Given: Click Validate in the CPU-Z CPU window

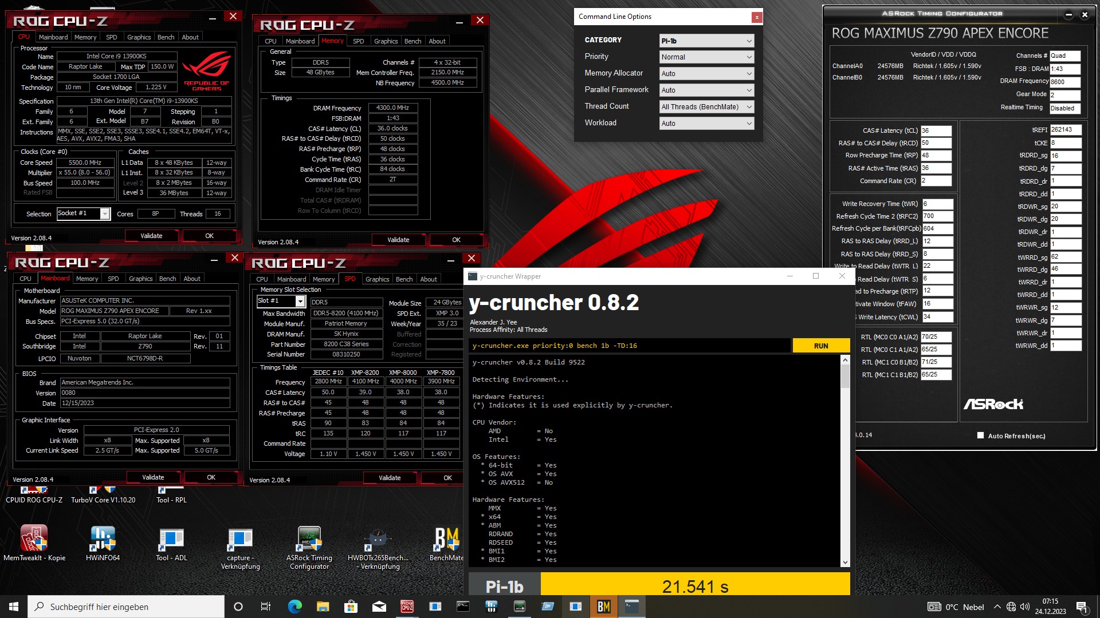Looking at the screenshot, I should (x=151, y=236).
